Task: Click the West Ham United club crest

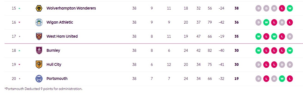Action: [39, 36]
